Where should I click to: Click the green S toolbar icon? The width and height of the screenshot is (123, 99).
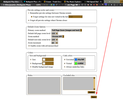[x=109, y=5]
